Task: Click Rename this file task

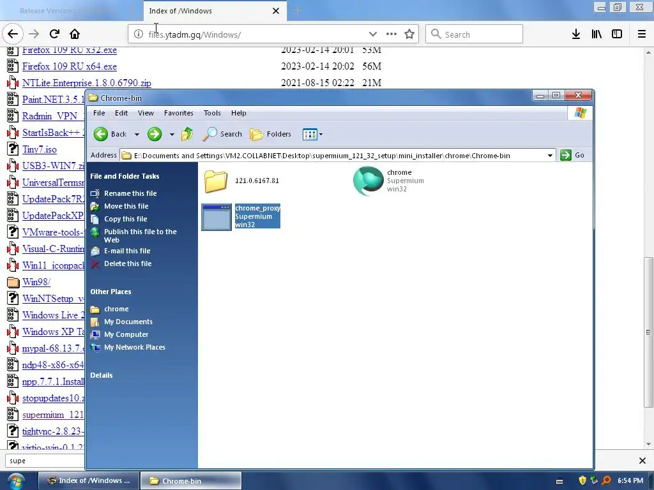Action: pos(130,193)
